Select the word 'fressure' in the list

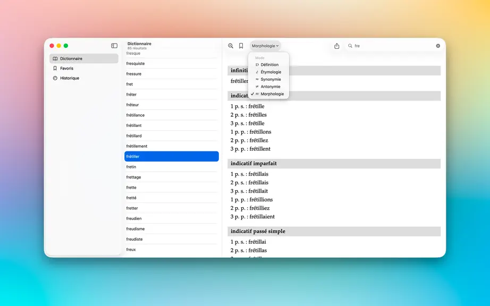tap(172, 74)
